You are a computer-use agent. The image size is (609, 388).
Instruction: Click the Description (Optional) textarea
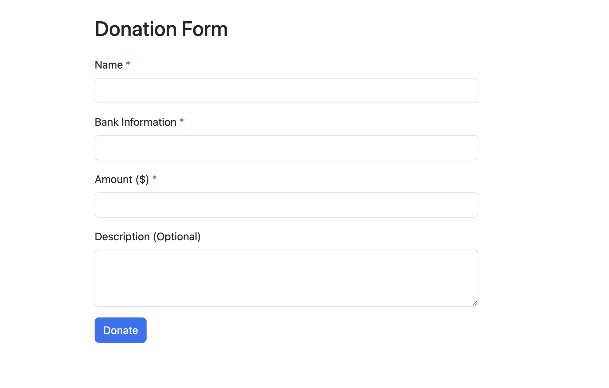(x=286, y=278)
